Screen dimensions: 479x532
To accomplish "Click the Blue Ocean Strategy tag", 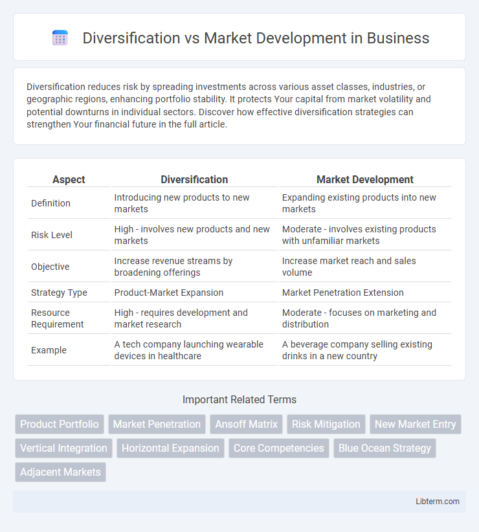I will (x=384, y=449).
